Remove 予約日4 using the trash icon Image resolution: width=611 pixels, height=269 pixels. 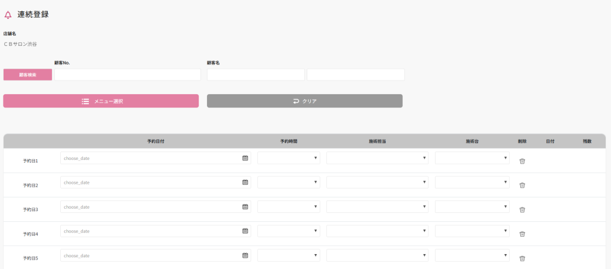click(522, 234)
